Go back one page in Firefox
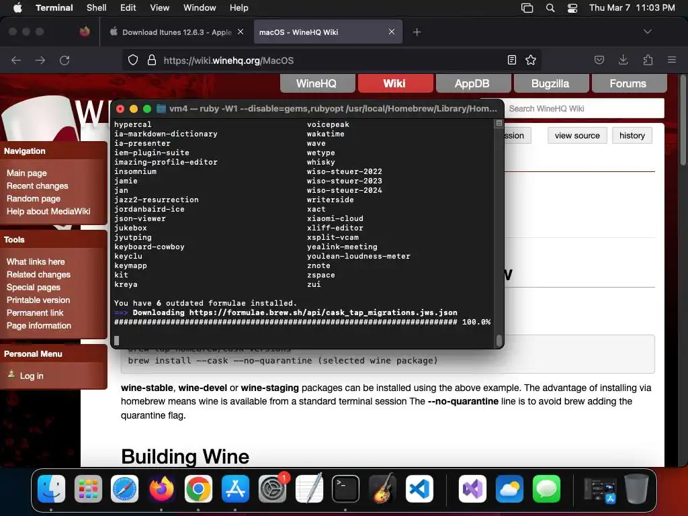Screen dimensions: 688x516 pos(16,60)
